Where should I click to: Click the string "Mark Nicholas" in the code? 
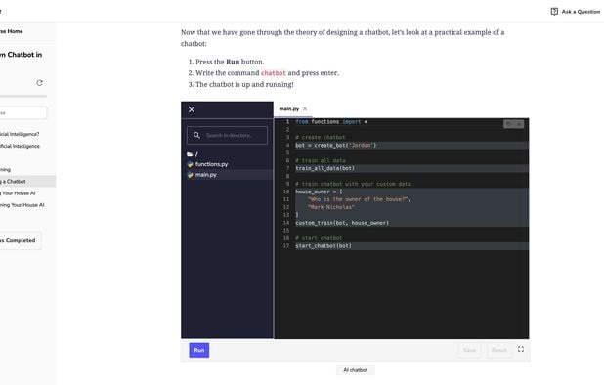point(331,207)
